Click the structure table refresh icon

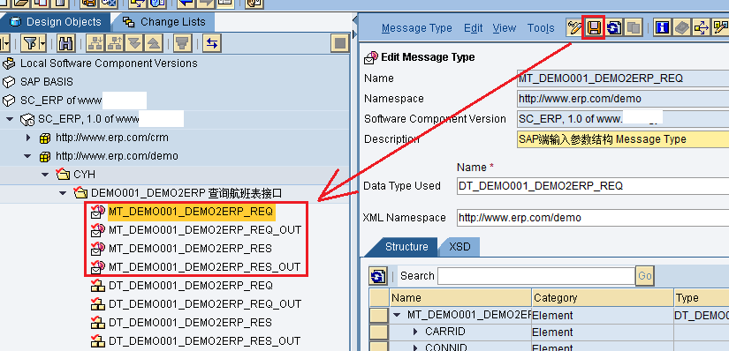point(378,276)
